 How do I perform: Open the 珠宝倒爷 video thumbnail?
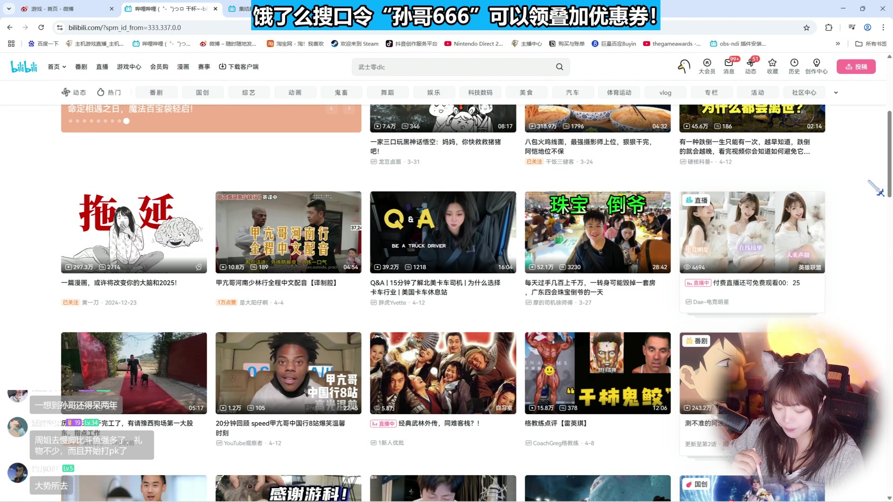tap(598, 232)
